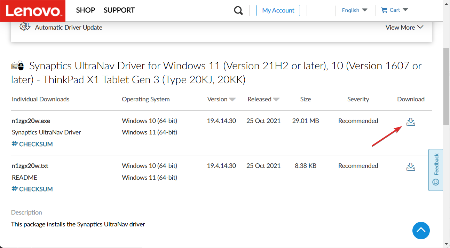
Task: Open the CHECKSUM link for the README file
Action: click(35, 189)
